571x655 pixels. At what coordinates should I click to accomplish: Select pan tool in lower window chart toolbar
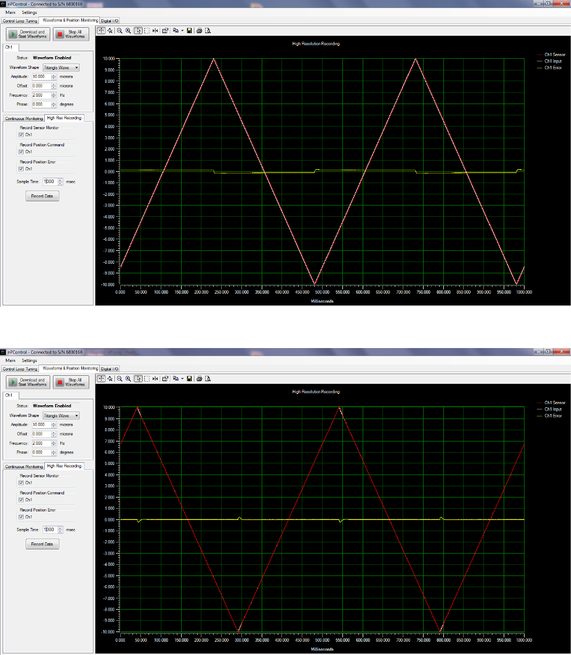click(109, 378)
